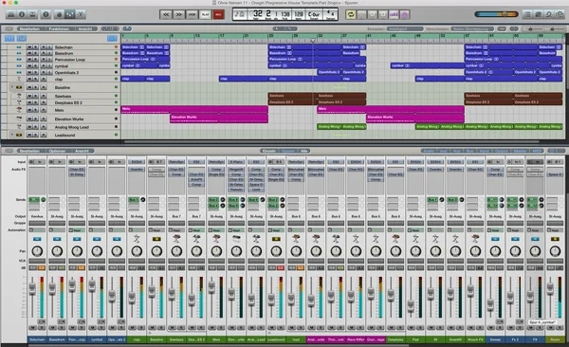This screenshot has height=347, width=569.
Task: Select the Percussion Loop track header
Action: (69, 60)
